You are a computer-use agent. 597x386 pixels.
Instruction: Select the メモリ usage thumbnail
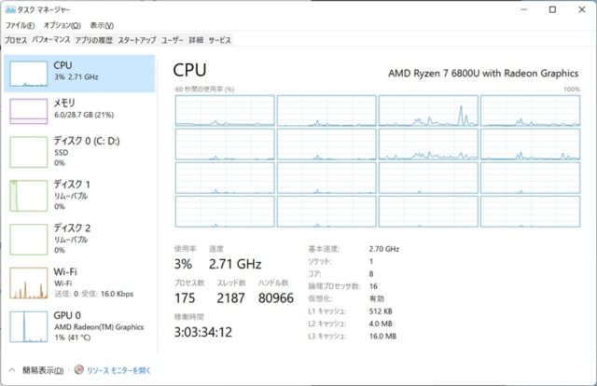28,111
